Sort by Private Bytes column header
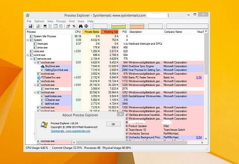 91,32
